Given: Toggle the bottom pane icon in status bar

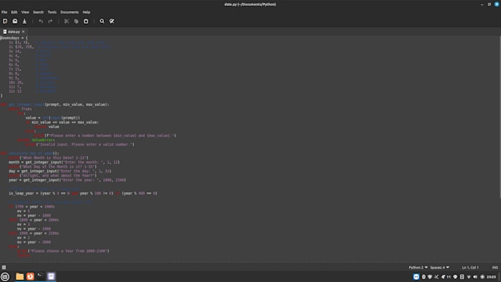Looking at the screenshot, I should (x=4, y=267).
